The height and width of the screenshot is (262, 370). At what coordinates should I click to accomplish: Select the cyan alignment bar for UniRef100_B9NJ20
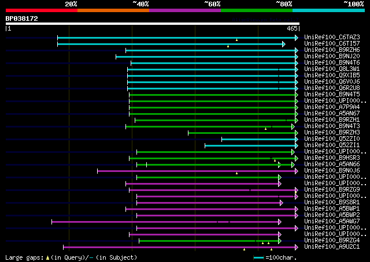pyautogui.click(x=206, y=57)
